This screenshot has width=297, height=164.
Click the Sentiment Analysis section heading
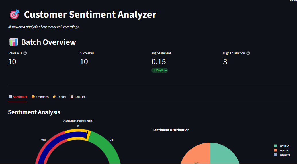[x=34, y=112]
